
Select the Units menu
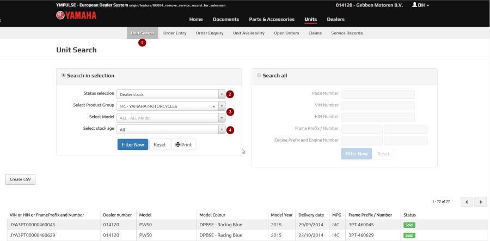click(311, 20)
